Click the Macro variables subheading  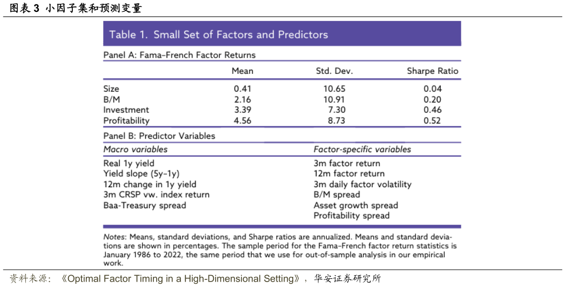pyautogui.click(x=136, y=149)
